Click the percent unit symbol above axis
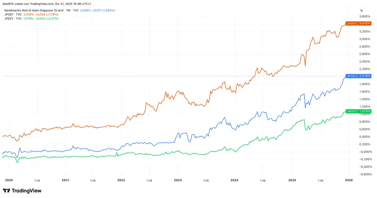 click(x=362, y=10)
